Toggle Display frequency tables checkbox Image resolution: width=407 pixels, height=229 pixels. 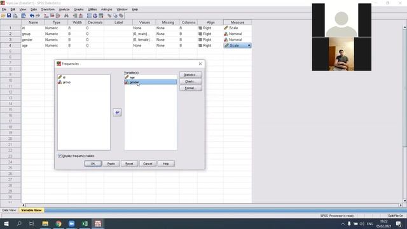(x=60, y=156)
